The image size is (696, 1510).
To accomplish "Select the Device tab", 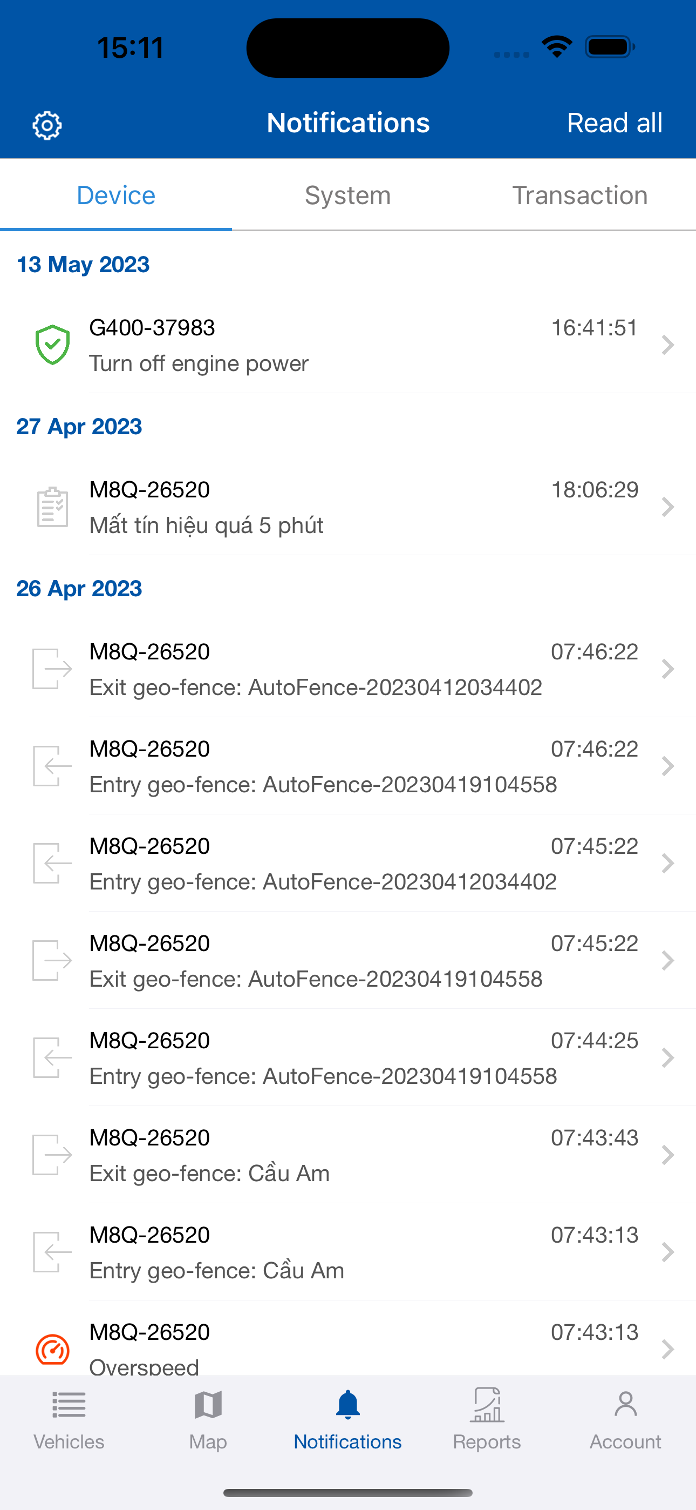I will click(x=116, y=195).
